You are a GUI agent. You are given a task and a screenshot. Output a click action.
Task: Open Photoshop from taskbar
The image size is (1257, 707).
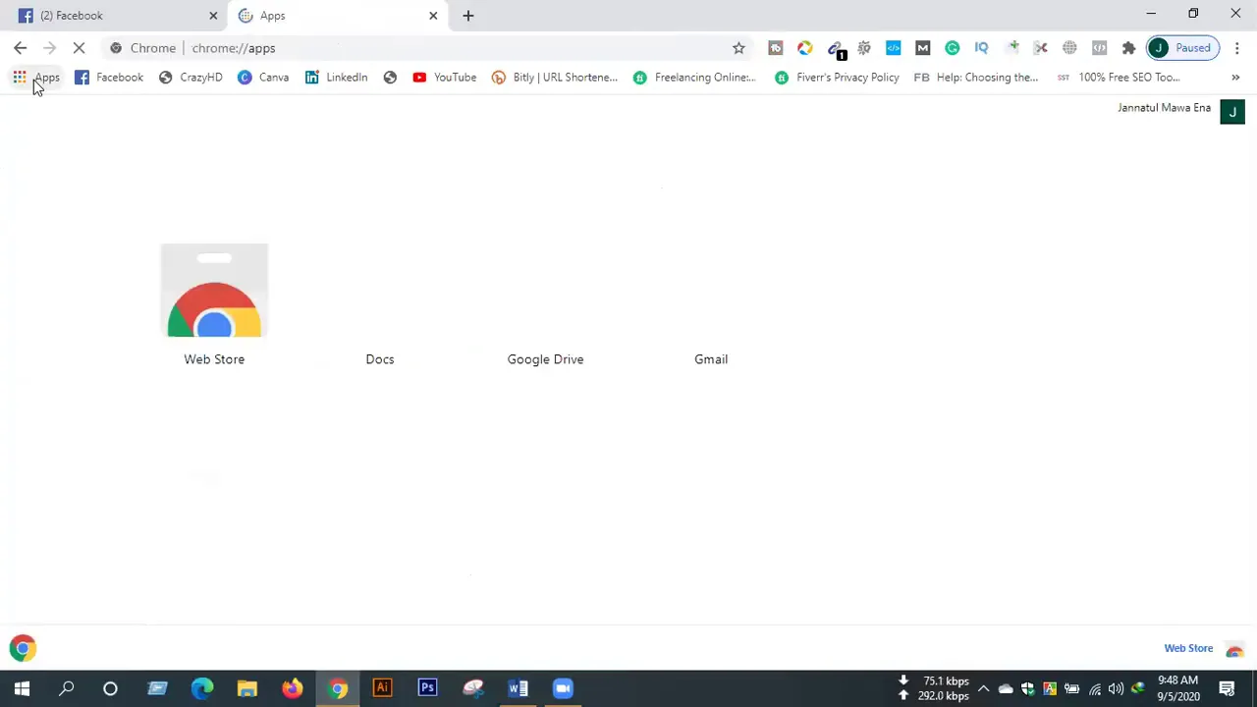tap(427, 688)
